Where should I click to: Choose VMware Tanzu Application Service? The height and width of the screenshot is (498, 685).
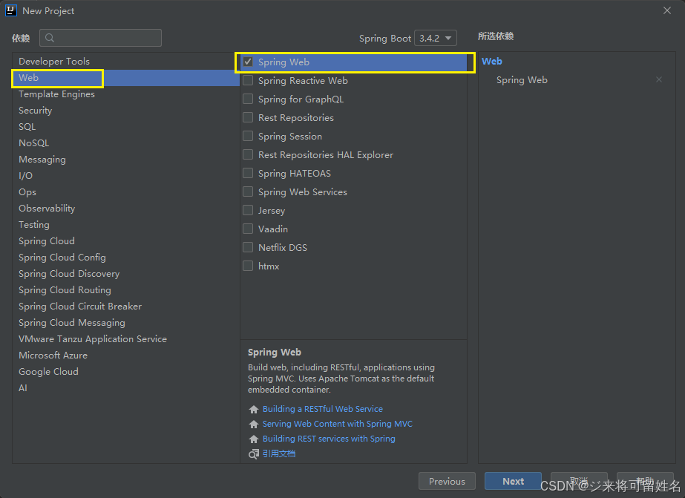click(x=126, y=339)
